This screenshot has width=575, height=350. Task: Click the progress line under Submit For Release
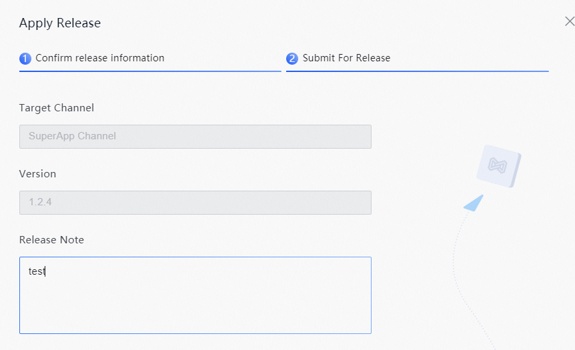418,71
